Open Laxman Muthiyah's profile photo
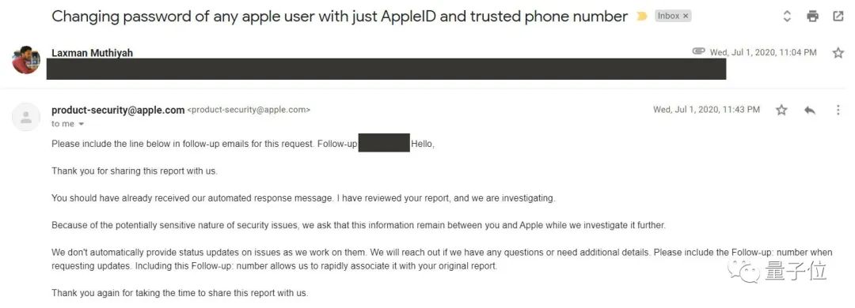The image size is (855, 308). click(x=25, y=60)
